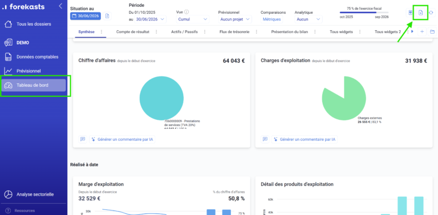Click the Marge d'exploitation card title
438x215 pixels.
tap(101, 184)
